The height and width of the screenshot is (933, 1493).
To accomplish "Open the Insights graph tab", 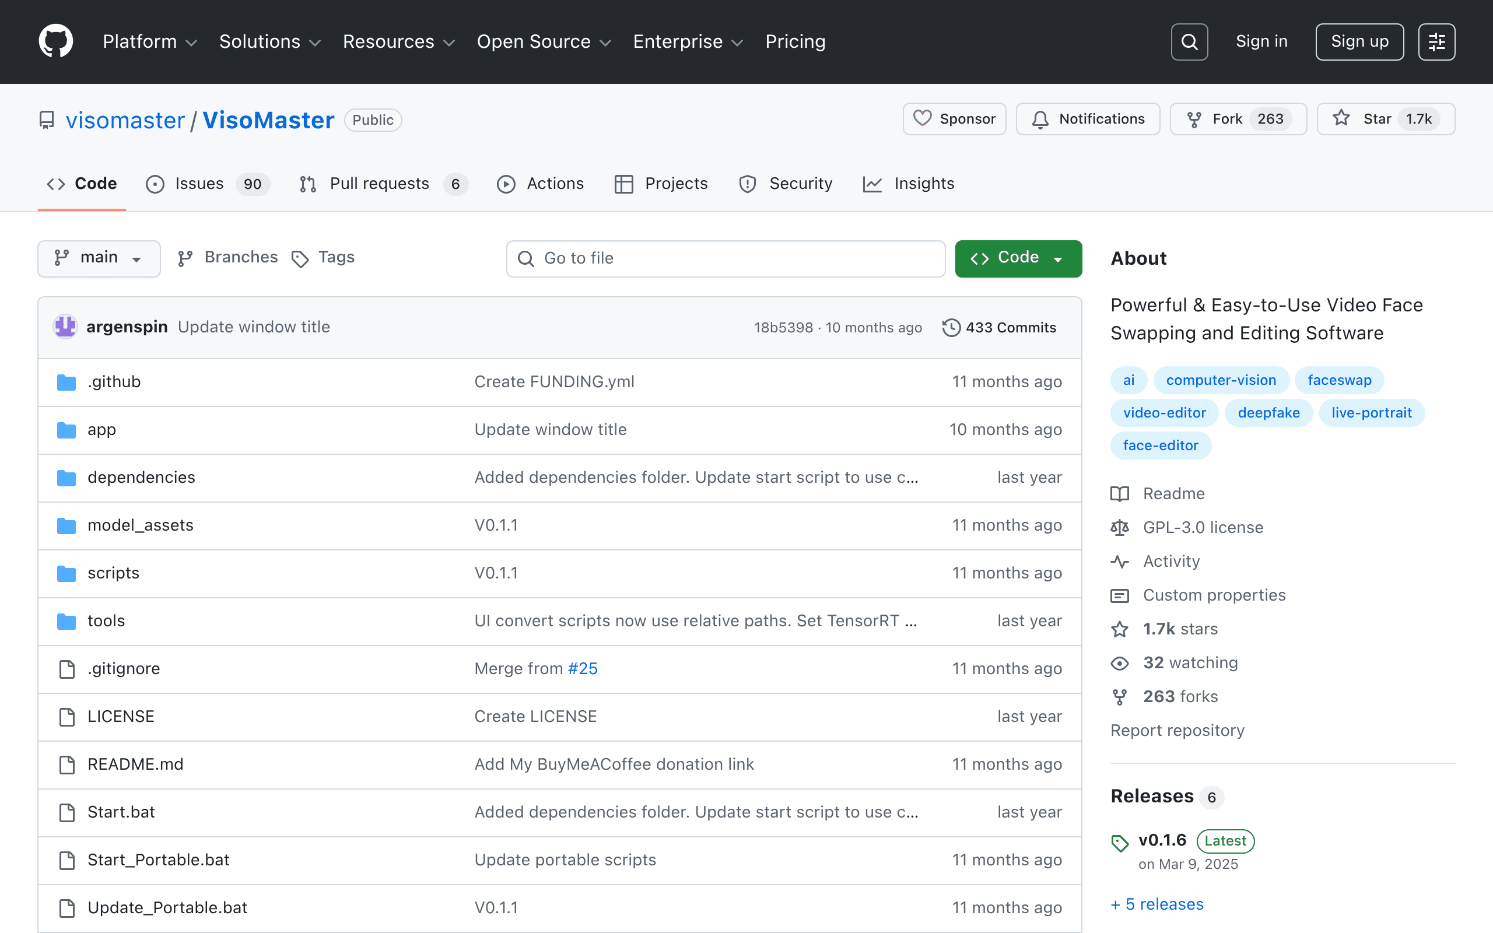I will pyautogui.click(x=909, y=184).
